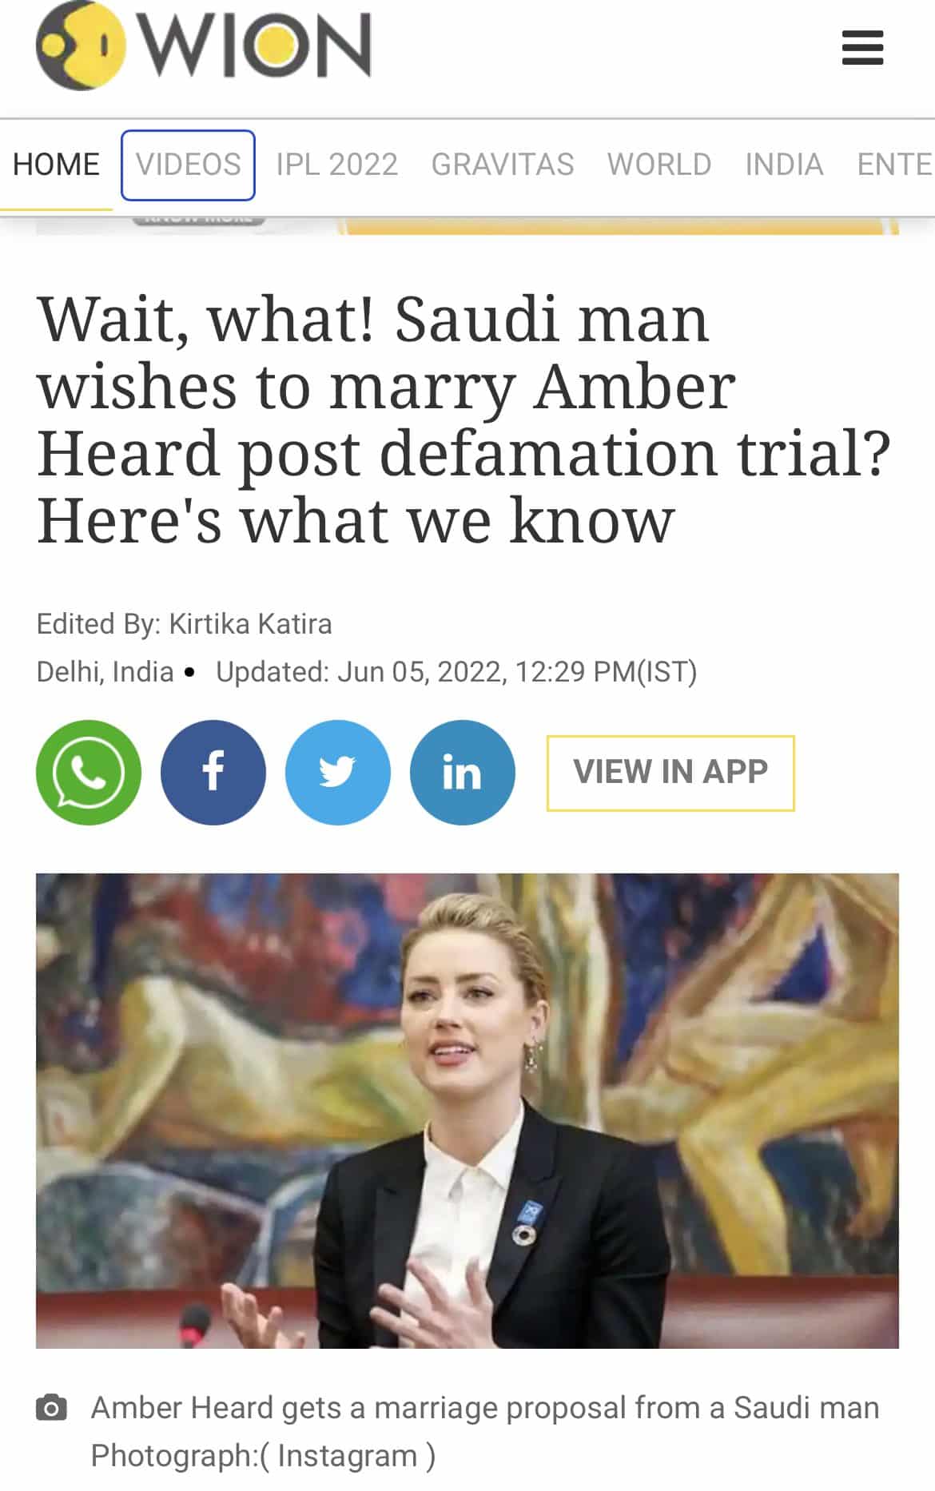This screenshot has width=935, height=1491.
Task: Open the partially visible ENTE tab
Action: click(x=895, y=165)
